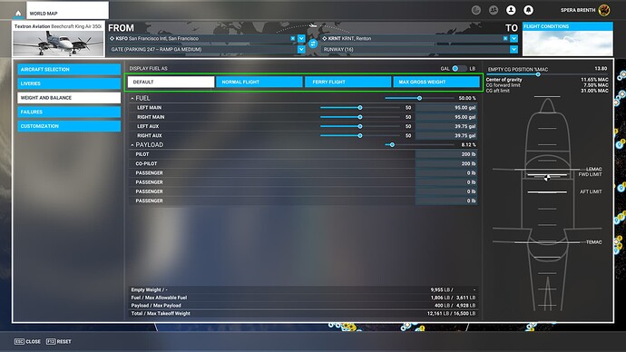
Task: Open Aircraft Selection section
Action: (69, 70)
